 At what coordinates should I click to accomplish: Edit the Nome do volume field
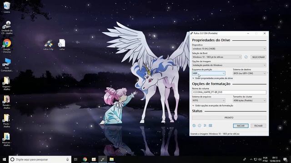coord(229,92)
